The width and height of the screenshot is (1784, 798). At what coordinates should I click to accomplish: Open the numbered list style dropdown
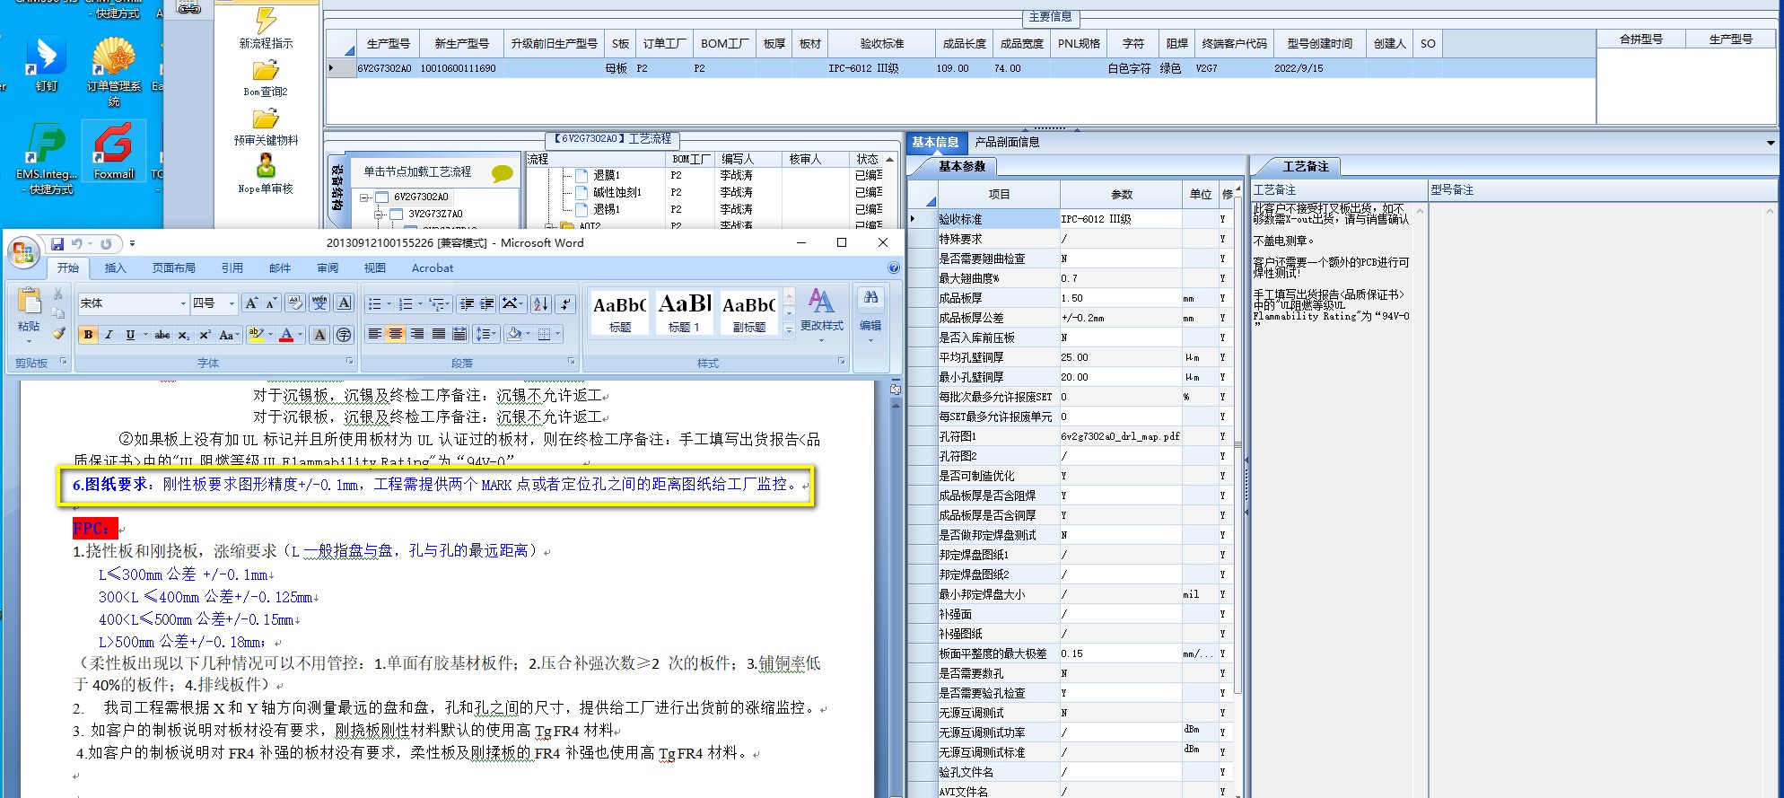(420, 304)
